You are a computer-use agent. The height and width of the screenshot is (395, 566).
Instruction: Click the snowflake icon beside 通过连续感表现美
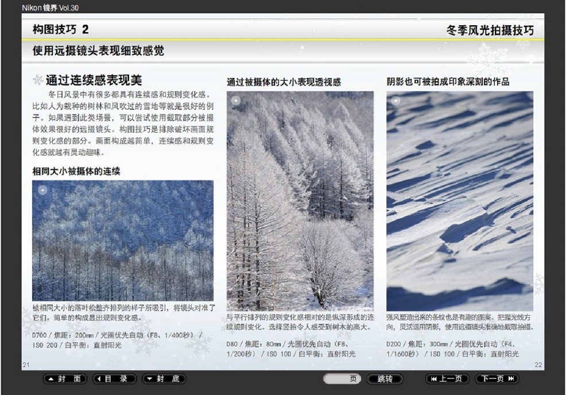(x=37, y=80)
